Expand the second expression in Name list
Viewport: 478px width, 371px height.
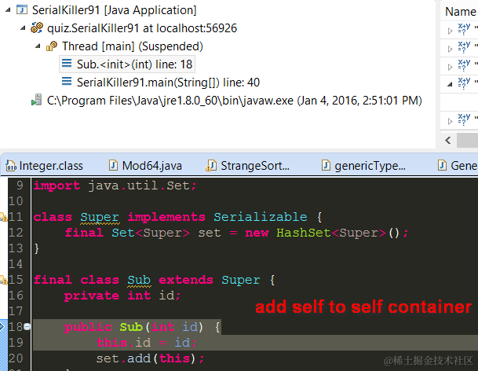coord(450,49)
